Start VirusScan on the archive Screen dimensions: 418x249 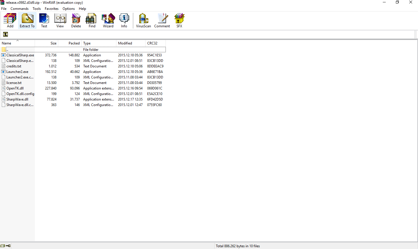143,20
